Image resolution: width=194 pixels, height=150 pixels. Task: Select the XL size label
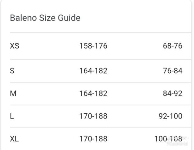[x=15, y=139]
